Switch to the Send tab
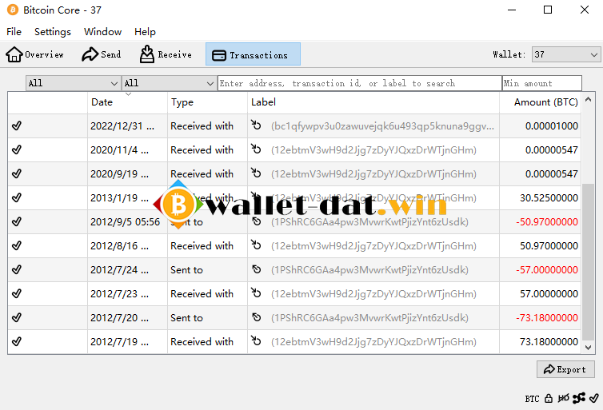 [102, 54]
